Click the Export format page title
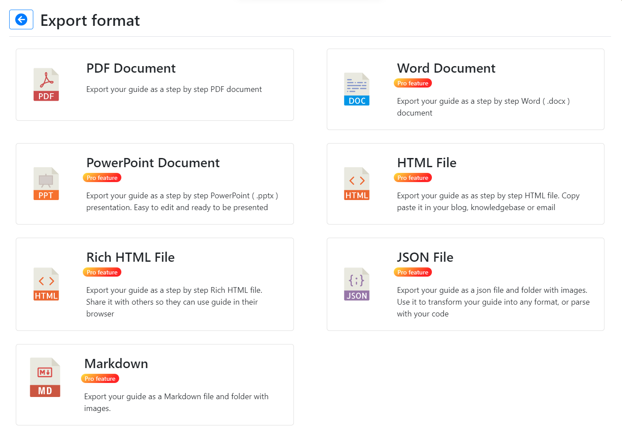 tap(90, 21)
